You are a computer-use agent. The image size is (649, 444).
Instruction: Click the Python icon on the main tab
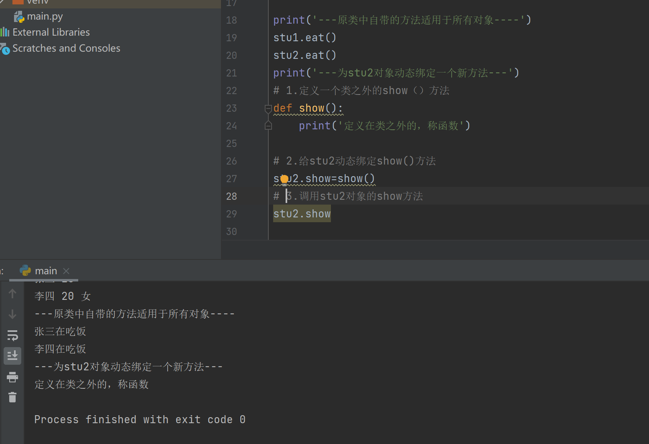pos(25,271)
